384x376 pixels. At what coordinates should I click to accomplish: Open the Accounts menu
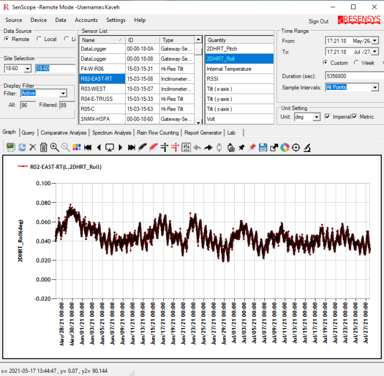[x=86, y=20]
